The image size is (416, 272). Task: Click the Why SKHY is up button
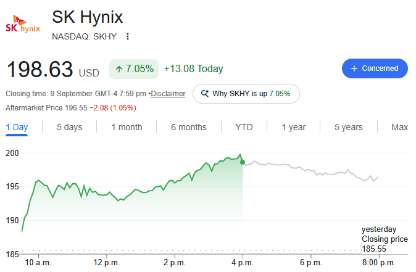coord(246,94)
